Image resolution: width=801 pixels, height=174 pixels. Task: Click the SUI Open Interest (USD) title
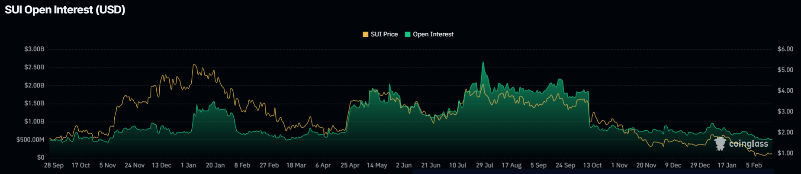pyautogui.click(x=65, y=10)
